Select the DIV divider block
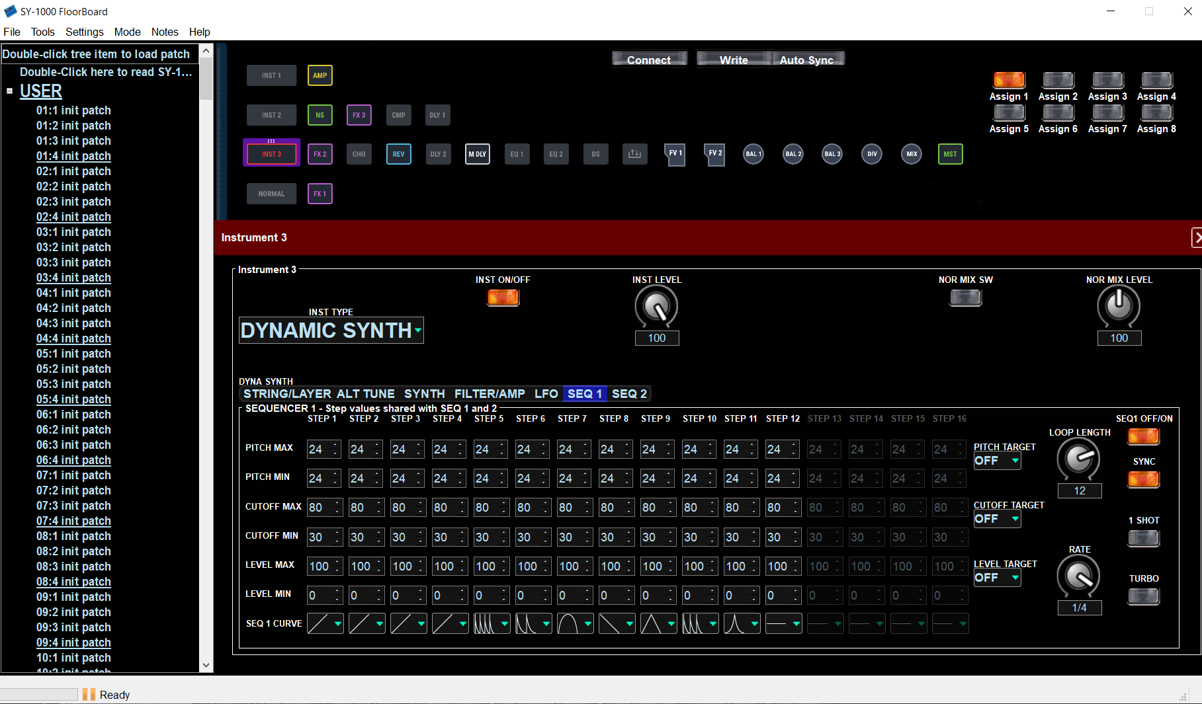This screenshot has height=704, width=1202. click(872, 154)
